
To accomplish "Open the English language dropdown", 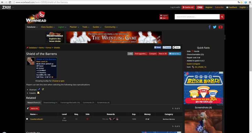I will (243, 7).
